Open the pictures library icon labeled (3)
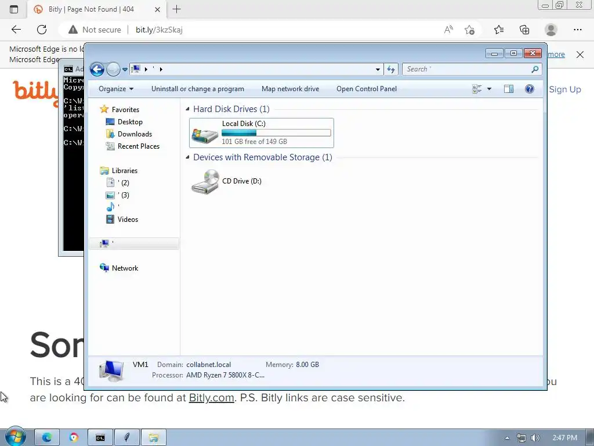 110,195
